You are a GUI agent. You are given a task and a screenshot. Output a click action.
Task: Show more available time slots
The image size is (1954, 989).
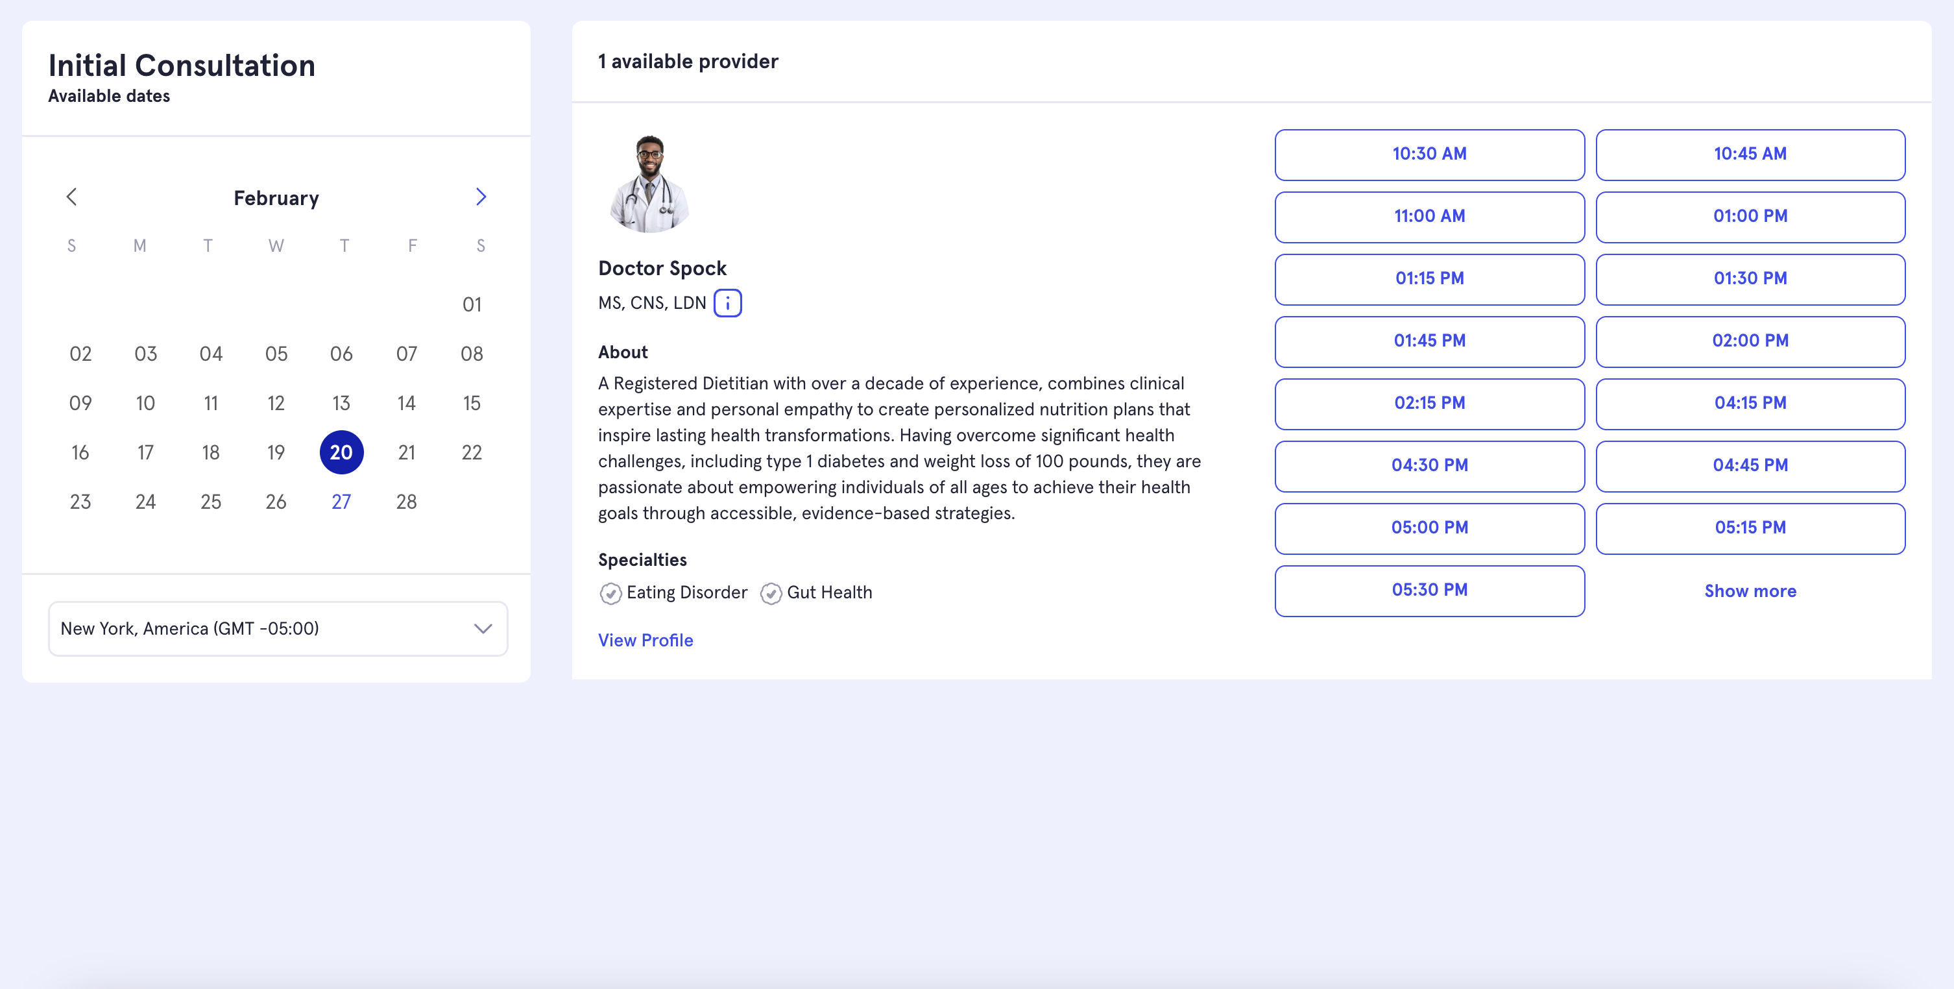1750,591
